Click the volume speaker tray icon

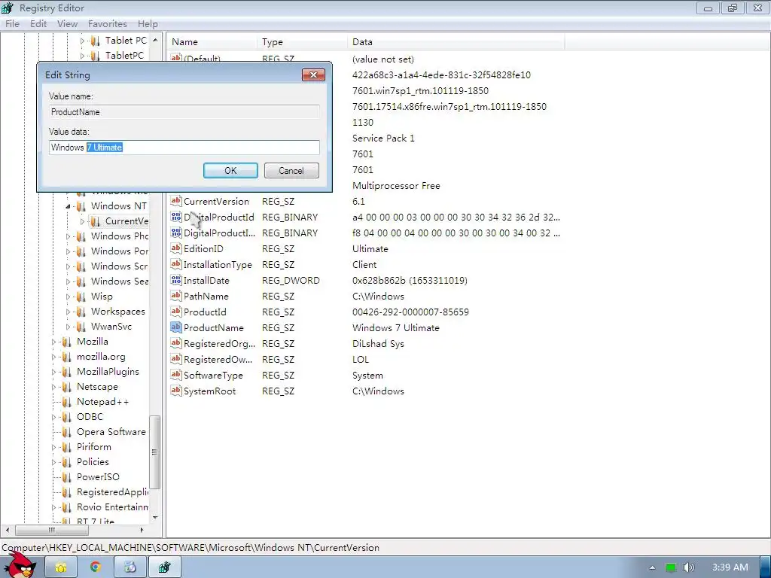(689, 567)
